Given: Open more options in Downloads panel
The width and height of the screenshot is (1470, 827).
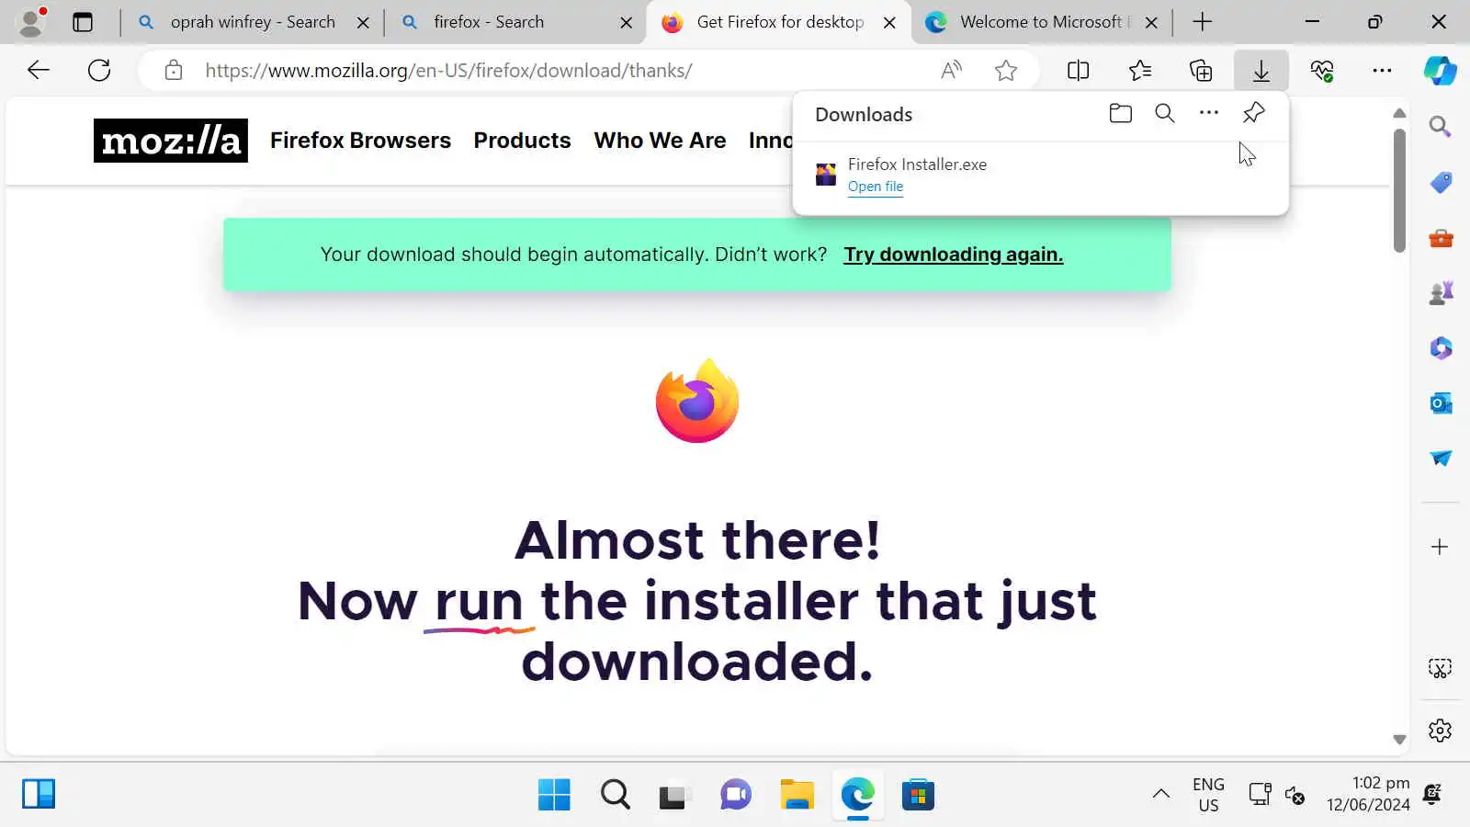Looking at the screenshot, I should [x=1209, y=113].
